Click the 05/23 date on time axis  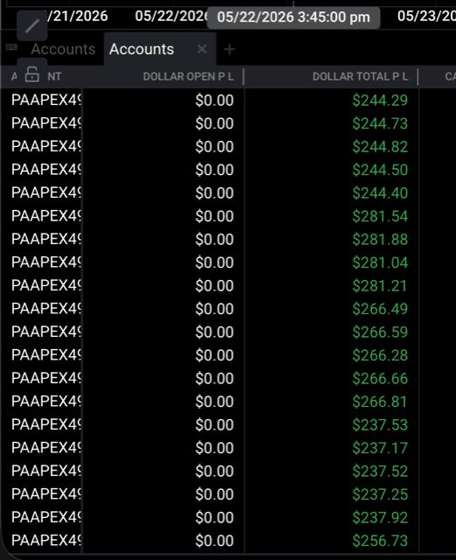click(x=426, y=16)
